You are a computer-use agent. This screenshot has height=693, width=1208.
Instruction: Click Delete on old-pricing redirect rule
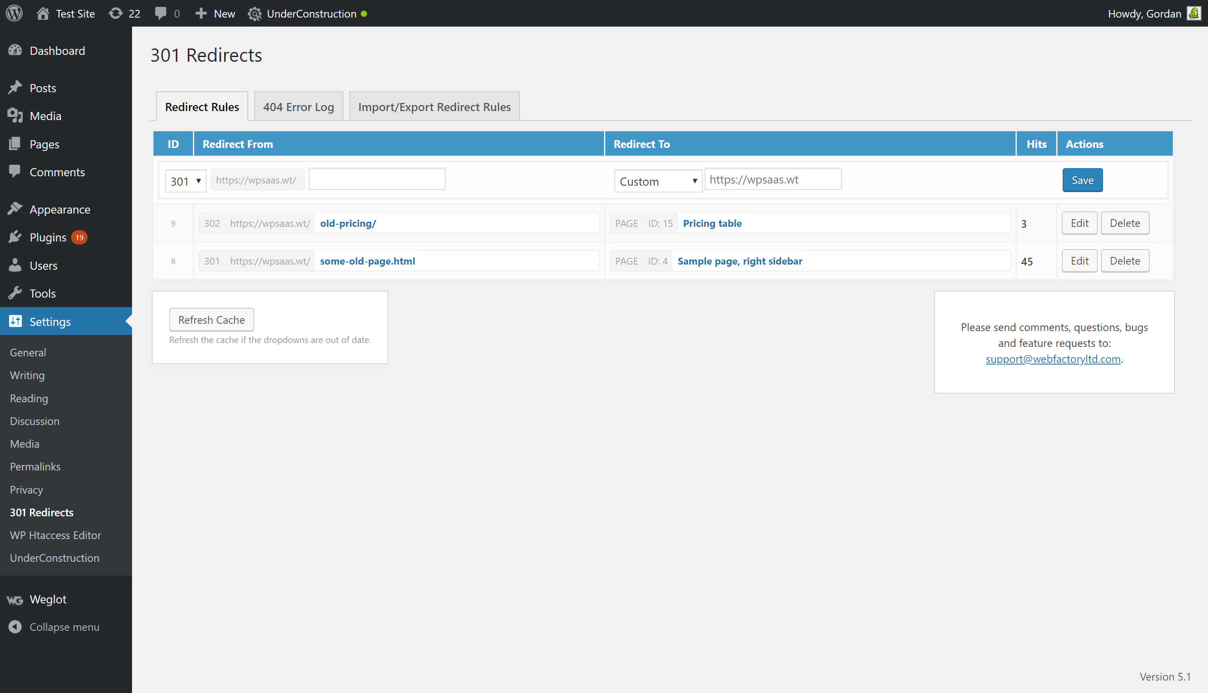click(x=1125, y=223)
